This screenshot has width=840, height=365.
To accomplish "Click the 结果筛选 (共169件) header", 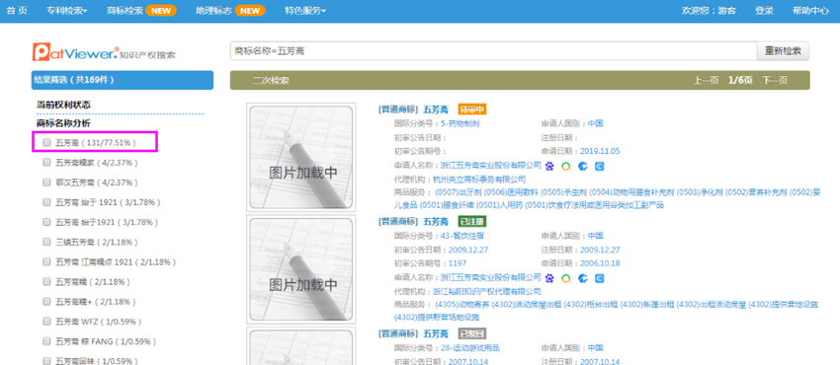I will [123, 80].
